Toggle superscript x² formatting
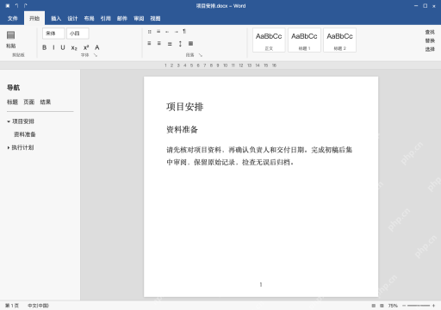This screenshot has height=310, width=441. [86, 47]
